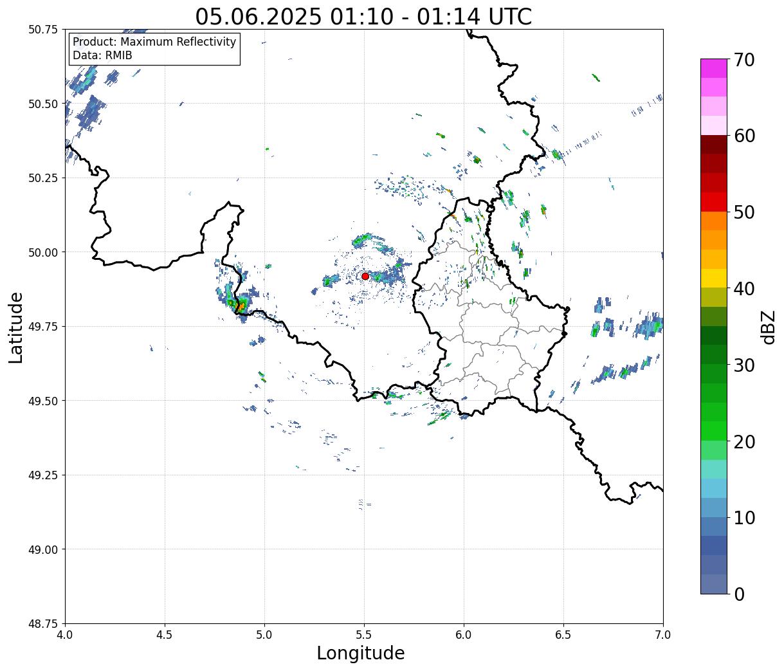Image resolution: width=784 pixels, height=669 pixels.
Task: Click the latitude tick label '50.75'
Action: click(x=43, y=30)
